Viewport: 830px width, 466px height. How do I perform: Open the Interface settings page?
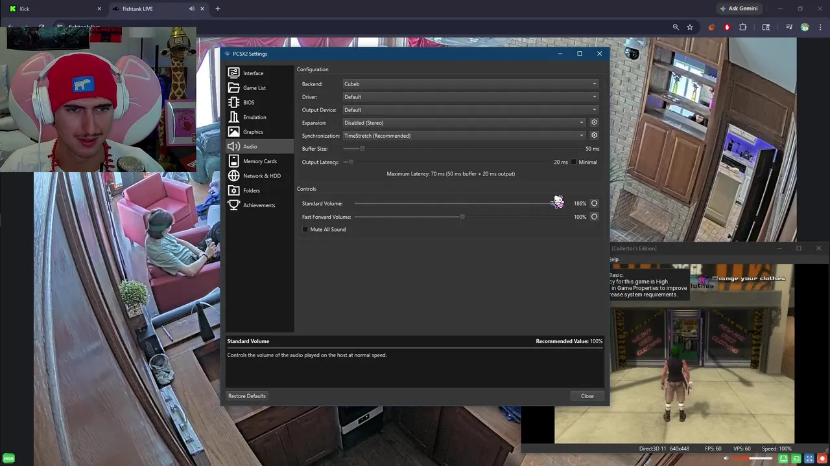point(259,73)
